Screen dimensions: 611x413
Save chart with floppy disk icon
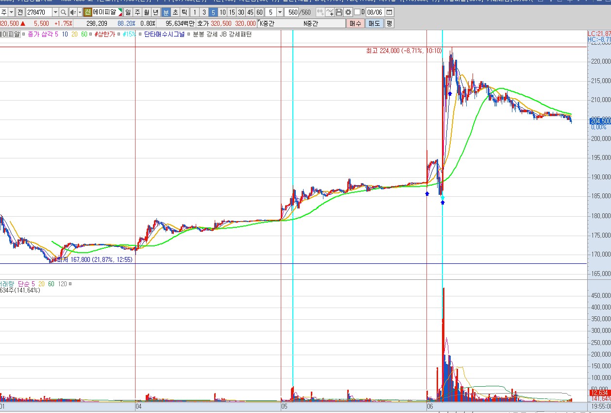click(339, 12)
